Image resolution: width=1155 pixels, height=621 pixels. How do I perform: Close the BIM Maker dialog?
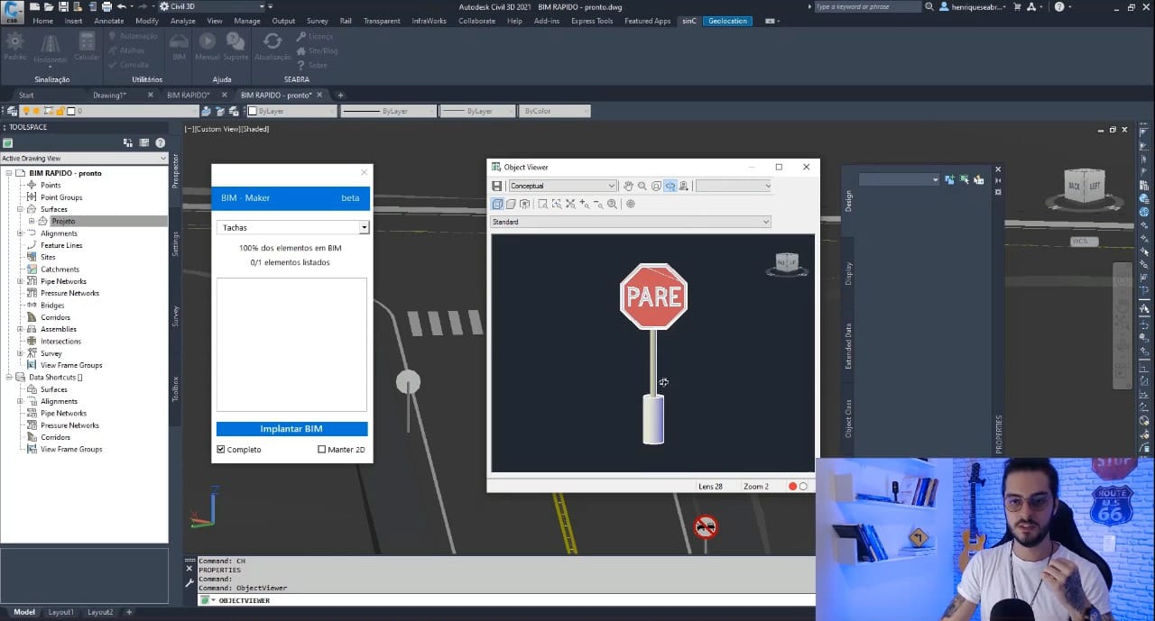point(365,172)
